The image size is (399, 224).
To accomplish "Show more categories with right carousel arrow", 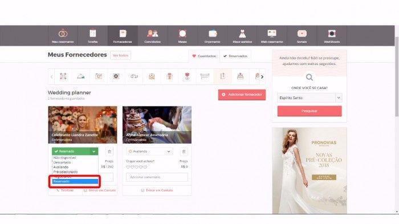I will [x=262, y=76].
